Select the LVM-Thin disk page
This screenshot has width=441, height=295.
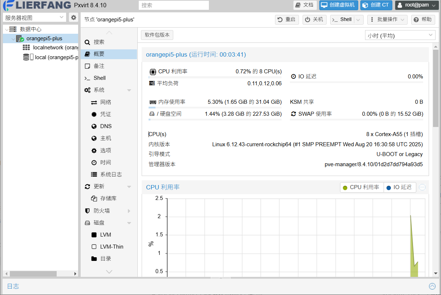(x=112, y=247)
